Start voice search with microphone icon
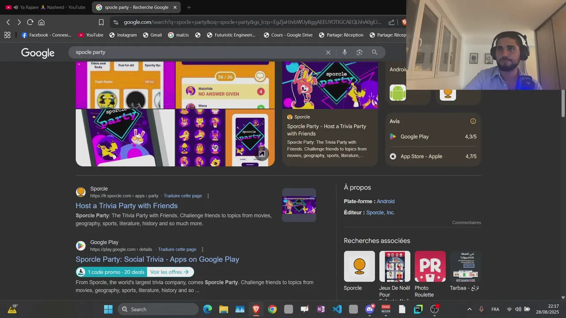 (x=344, y=52)
